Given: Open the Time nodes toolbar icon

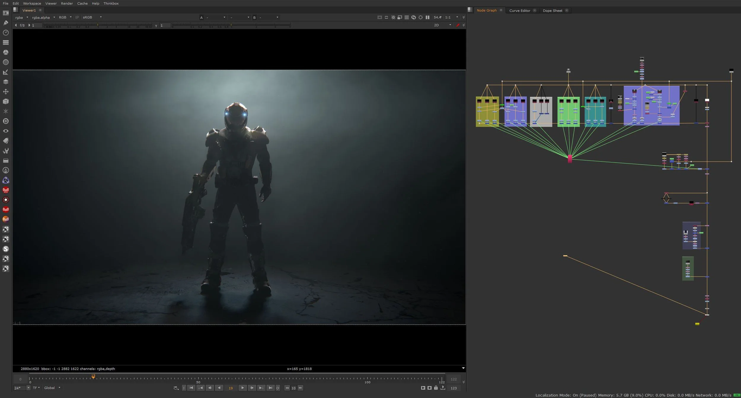Looking at the screenshot, I should (6, 33).
